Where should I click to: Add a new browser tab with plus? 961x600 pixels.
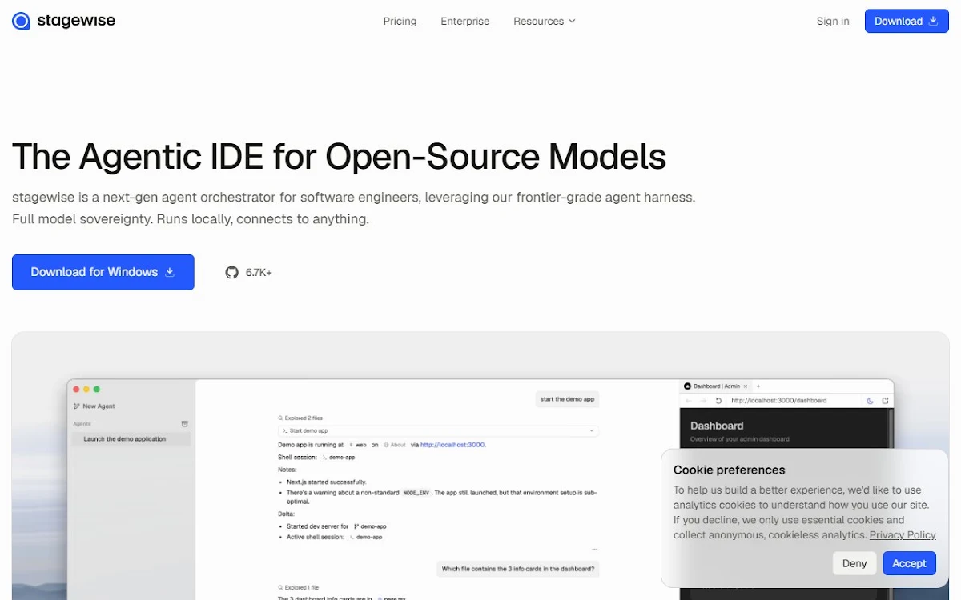[758, 386]
